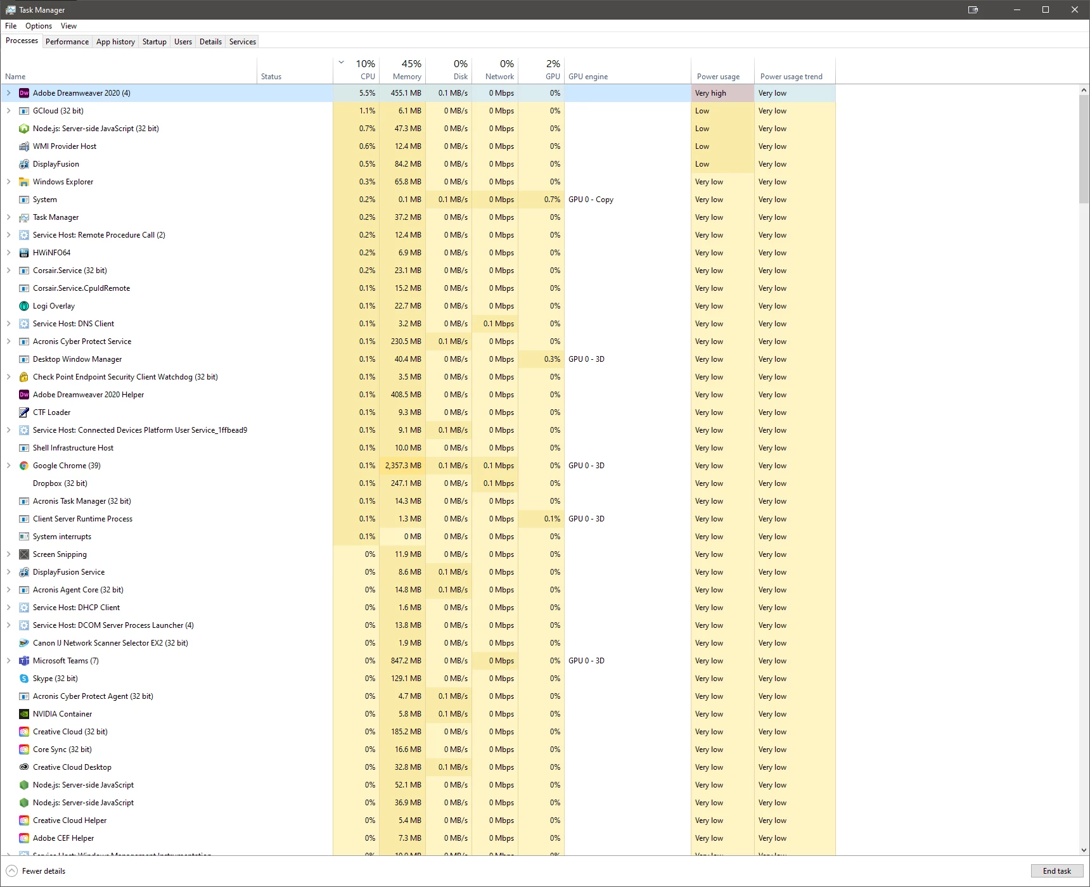
Task: Expand the Windows Explorer process group
Action: pos(9,182)
